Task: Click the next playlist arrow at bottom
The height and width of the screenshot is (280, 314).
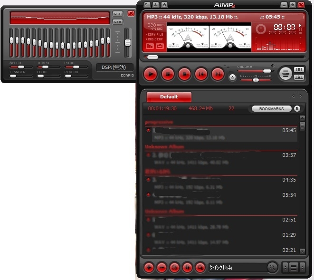Action: [302, 267]
